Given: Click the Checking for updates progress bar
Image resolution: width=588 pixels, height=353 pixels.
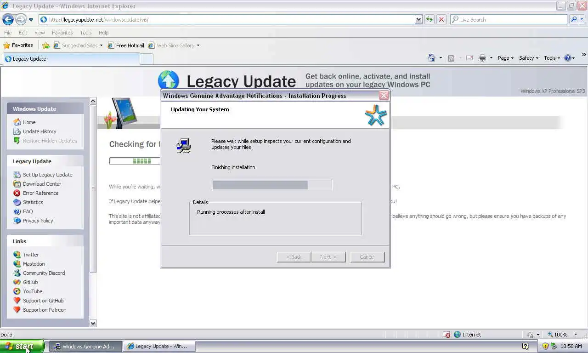Looking at the screenshot, I should pos(135,161).
